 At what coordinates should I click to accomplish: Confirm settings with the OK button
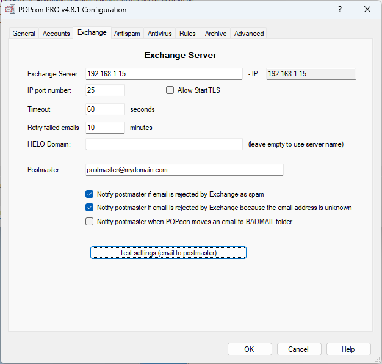250,349
